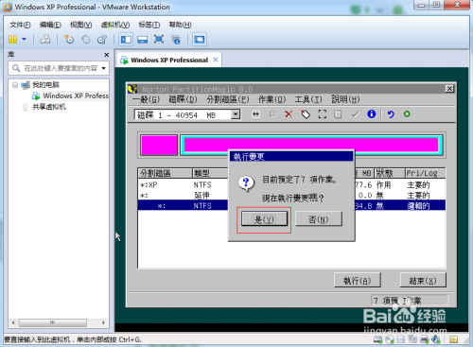473x347 pixels.
Task: Click the Pri/Log column header
Action: pyautogui.click(x=425, y=173)
